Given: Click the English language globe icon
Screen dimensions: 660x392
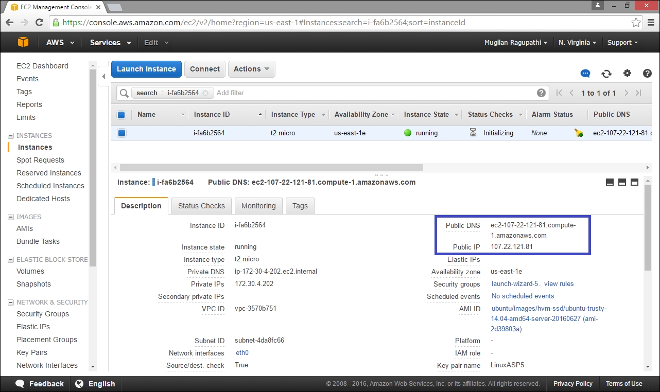Looking at the screenshot, I should 79,384.
